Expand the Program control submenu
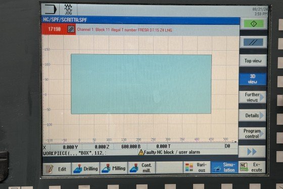This screenshot has height=189, width=283. [x=252, y=133]
